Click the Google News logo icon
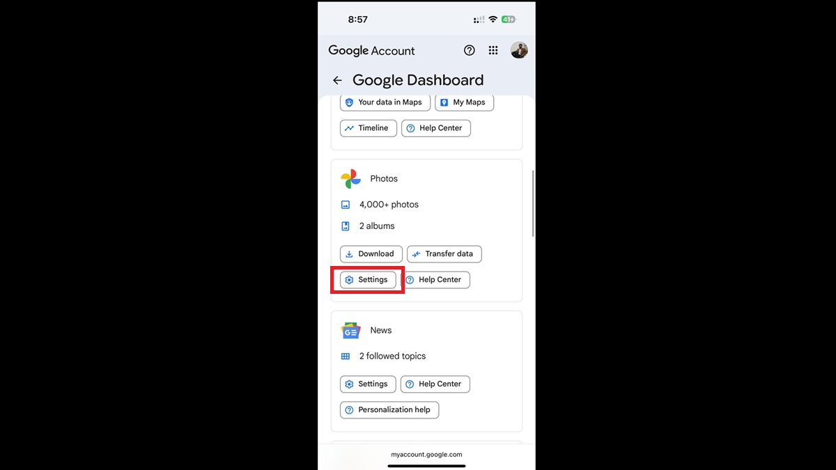 point(350,331)
